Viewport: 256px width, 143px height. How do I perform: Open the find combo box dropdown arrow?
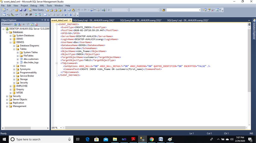tap(200, 10)
